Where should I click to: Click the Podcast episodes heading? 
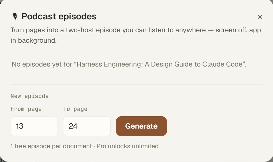point(59,17)
